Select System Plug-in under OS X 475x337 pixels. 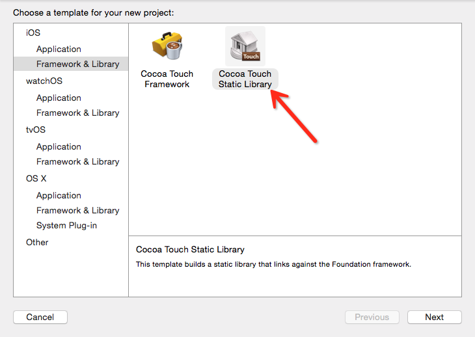(66, 225)
